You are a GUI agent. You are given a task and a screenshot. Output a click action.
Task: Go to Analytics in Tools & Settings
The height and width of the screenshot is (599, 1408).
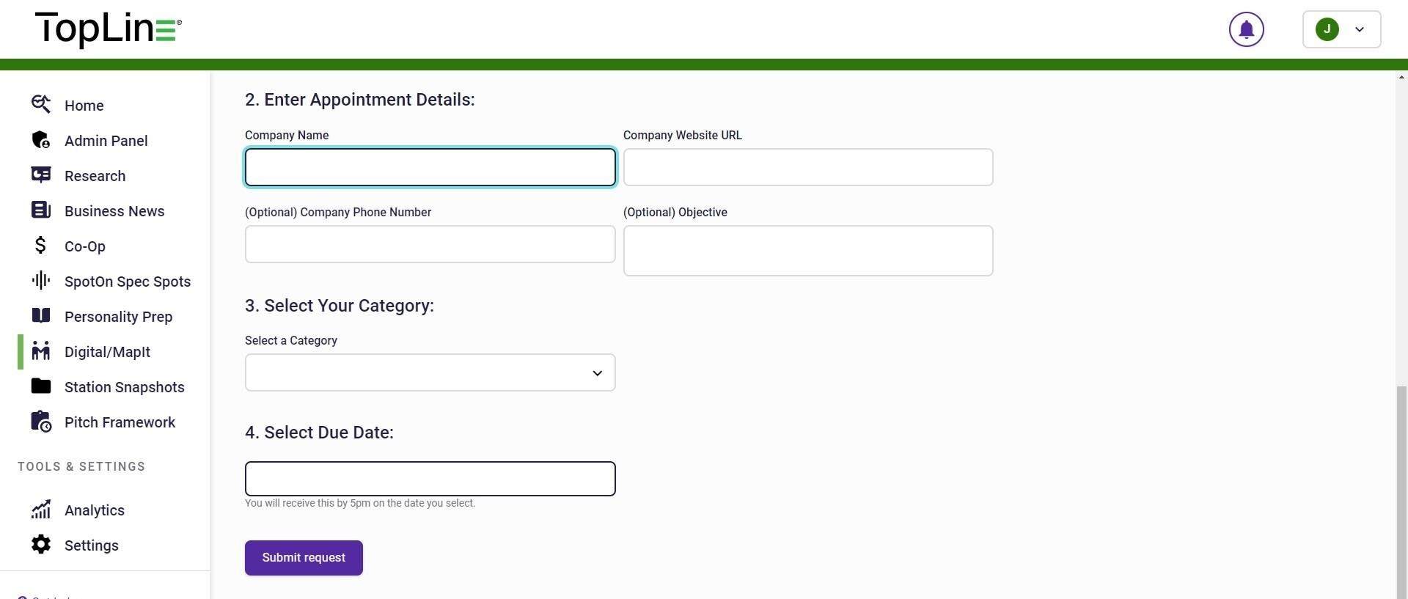[94, 510]
